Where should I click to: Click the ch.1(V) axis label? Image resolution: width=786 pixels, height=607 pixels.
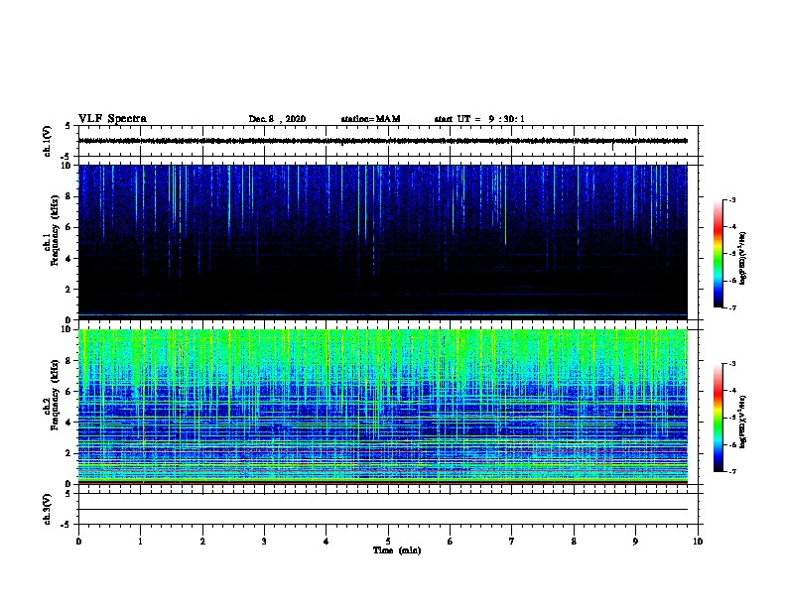coord(48,141)
